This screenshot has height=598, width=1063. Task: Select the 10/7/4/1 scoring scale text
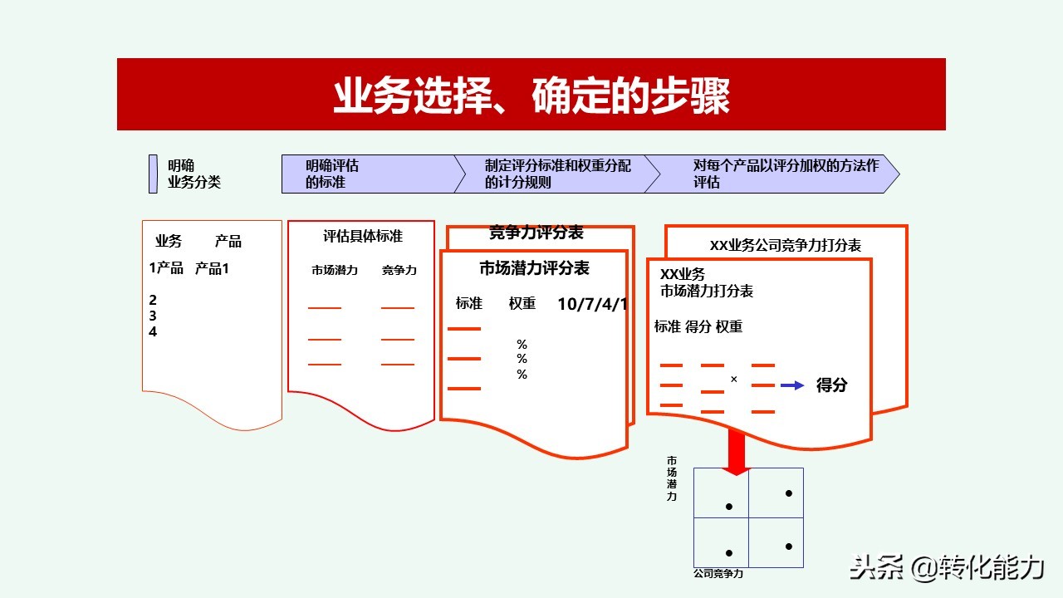pos(592,305)
